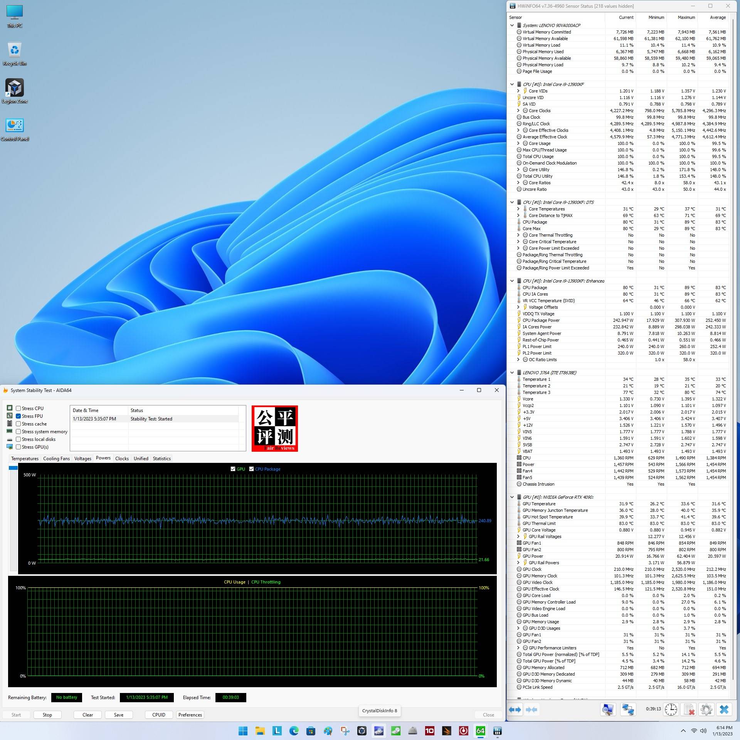Expand the Core Clocks sensor row
The width and height of the screenshot is (740, 740).
pyautogui.click(x=518, y=111)
